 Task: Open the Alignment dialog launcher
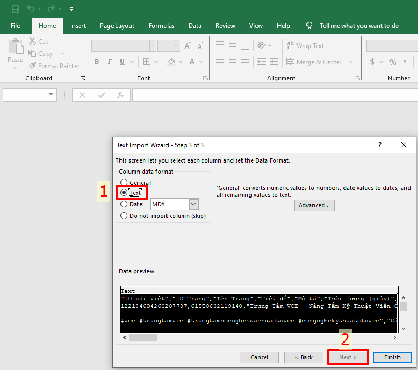[x=357, y=78]
